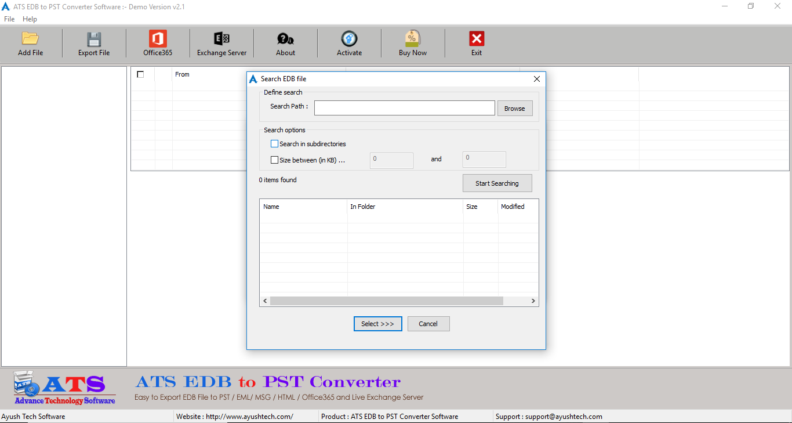Open the File menu
This screenshot has height=423, width=792.
pos(9,19)
